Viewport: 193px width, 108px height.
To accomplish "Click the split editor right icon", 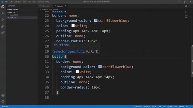I will point(186,6).
